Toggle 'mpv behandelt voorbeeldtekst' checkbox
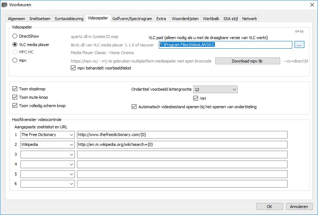The width and height of the screenshot is (318, 215). tap(73, 68)
